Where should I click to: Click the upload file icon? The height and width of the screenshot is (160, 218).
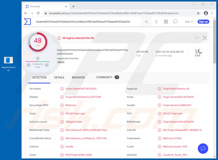click(156, 22)
